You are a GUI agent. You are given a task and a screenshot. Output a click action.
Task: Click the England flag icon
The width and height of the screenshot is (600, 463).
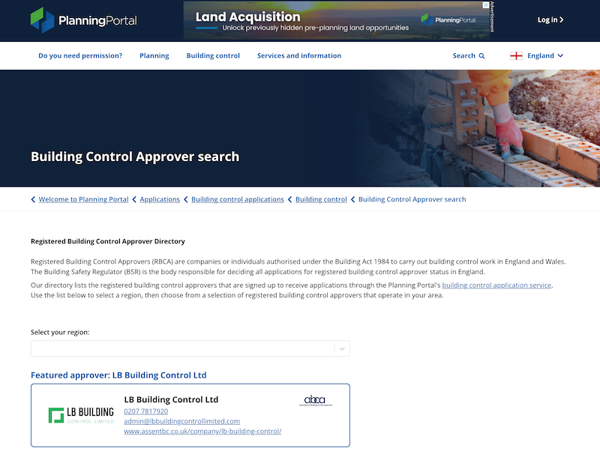[515, 55]
